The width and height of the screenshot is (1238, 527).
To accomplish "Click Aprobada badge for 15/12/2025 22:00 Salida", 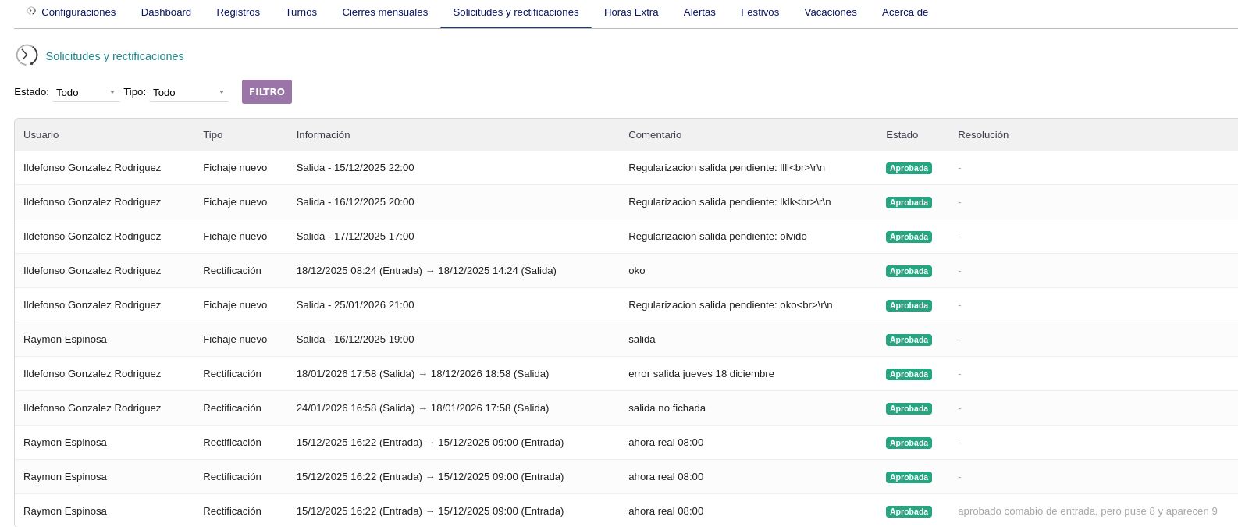I will tap(909, 168).
